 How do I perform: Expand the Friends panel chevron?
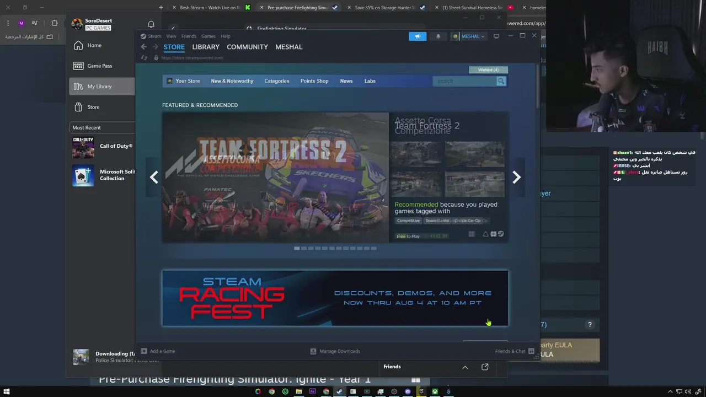(x=465, y=367)
